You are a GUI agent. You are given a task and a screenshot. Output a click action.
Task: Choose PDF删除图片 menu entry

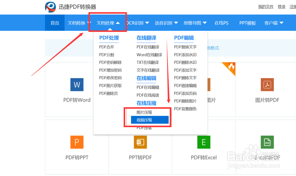click(x=185, y=101)
